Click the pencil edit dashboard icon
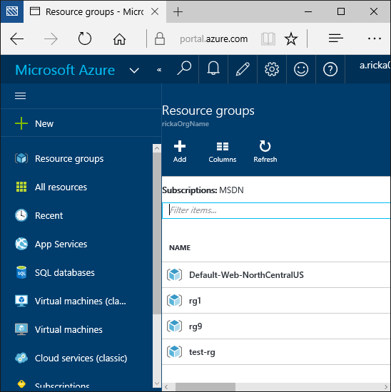391x392 pixels. click(x=243, y=69)
